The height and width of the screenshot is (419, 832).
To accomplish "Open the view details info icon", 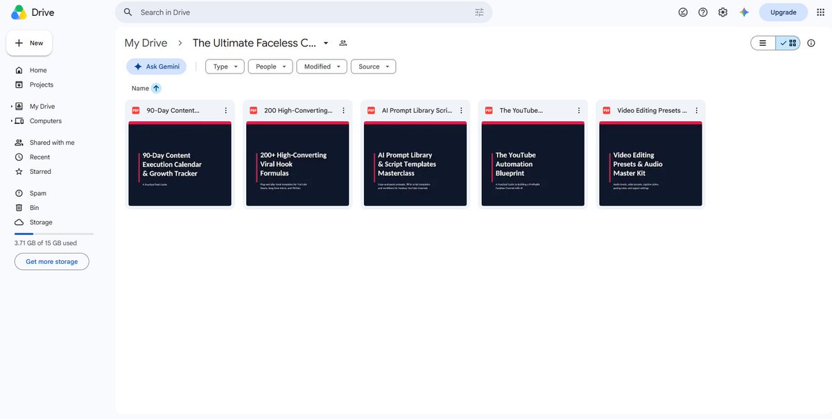I will pyautogui.click(x=811, y=43).
